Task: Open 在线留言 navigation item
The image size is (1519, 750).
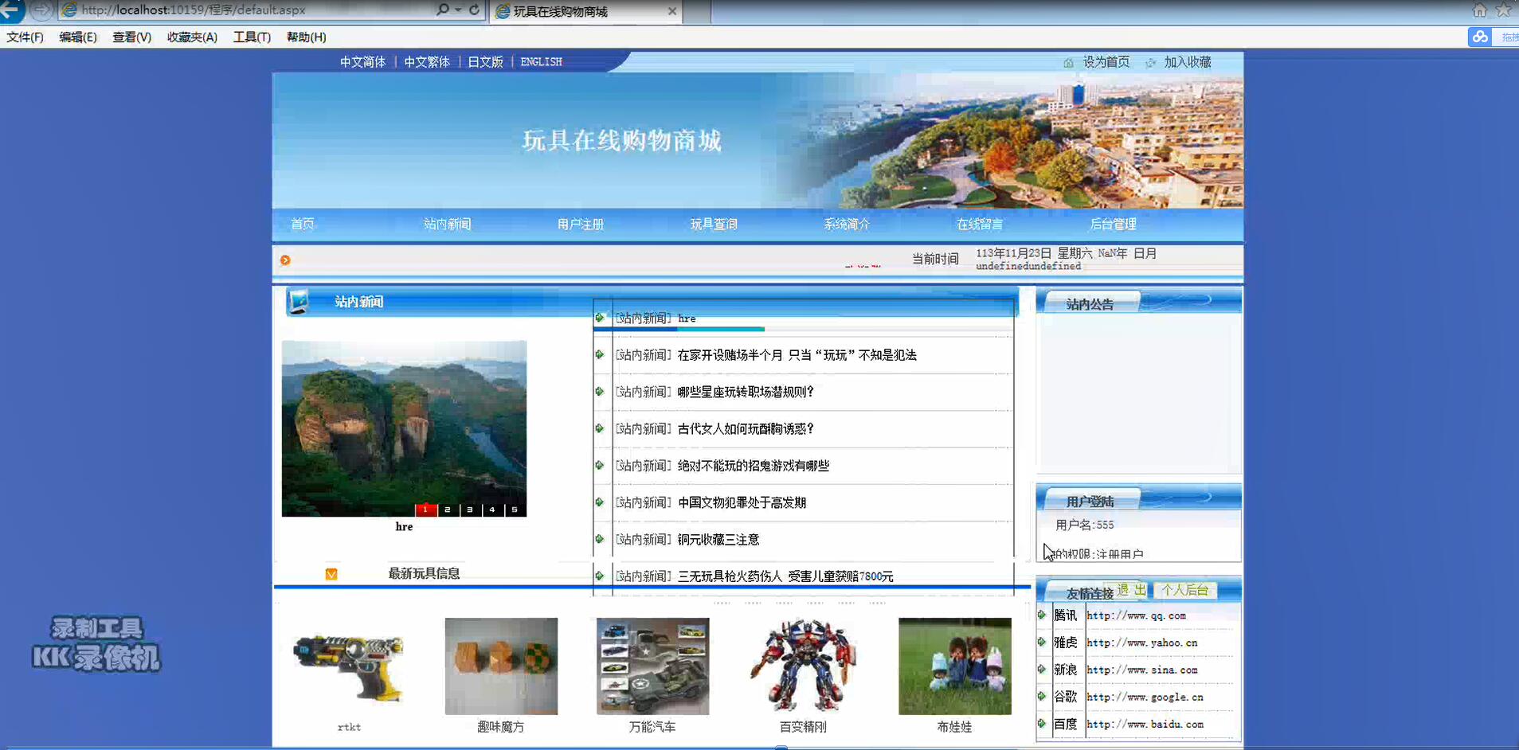Action: tap(980, 224)
